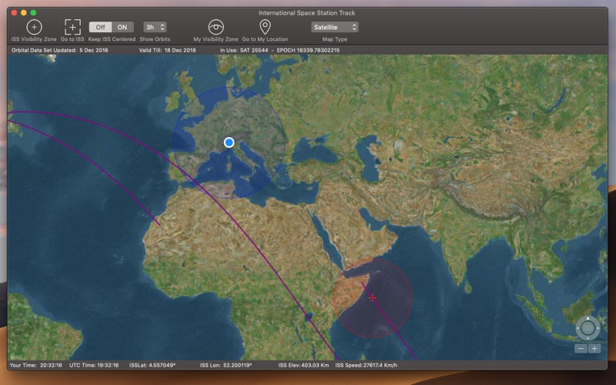Click the 'ISS Elev: 403.03 Km' text
Image resolution: width=616 pixels, height=385 pixels.
303,365
